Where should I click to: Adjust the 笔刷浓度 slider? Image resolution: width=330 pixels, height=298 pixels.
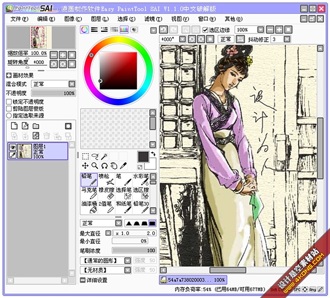click(134, 250)
